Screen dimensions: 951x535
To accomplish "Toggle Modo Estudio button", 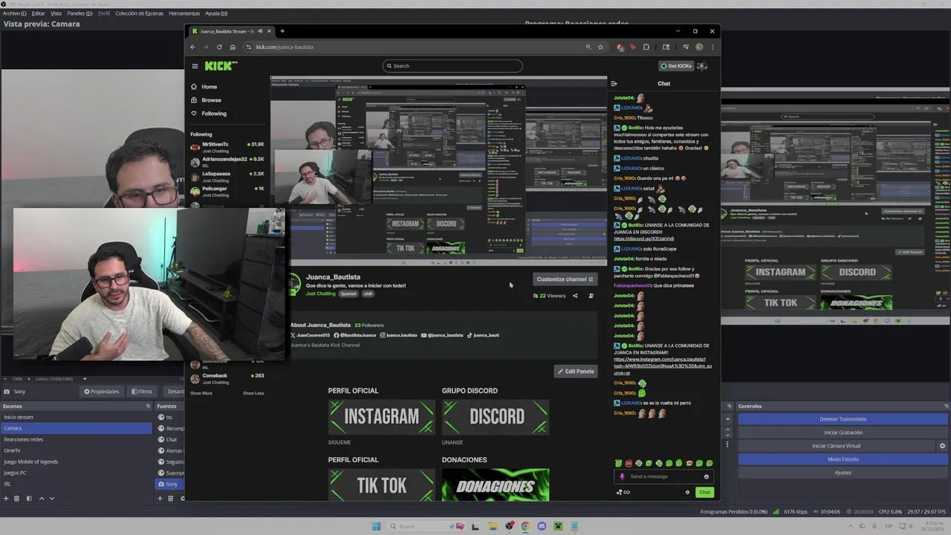I will coord(843,459).
